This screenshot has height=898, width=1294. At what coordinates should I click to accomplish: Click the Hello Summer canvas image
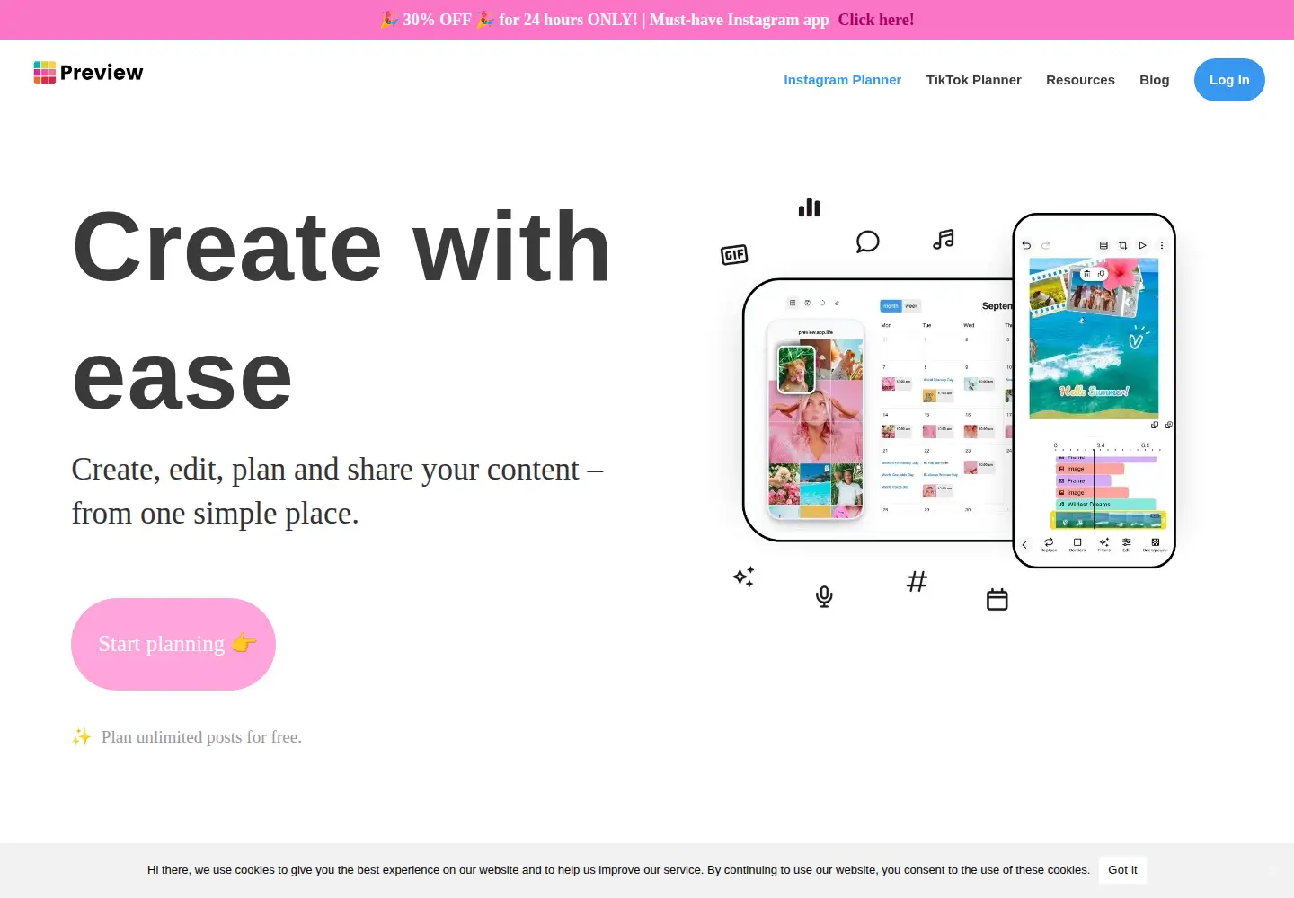1094,339
